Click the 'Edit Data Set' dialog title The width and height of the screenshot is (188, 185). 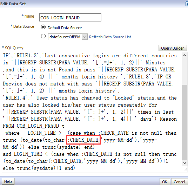pyautogui.click(x=13, y=4)
